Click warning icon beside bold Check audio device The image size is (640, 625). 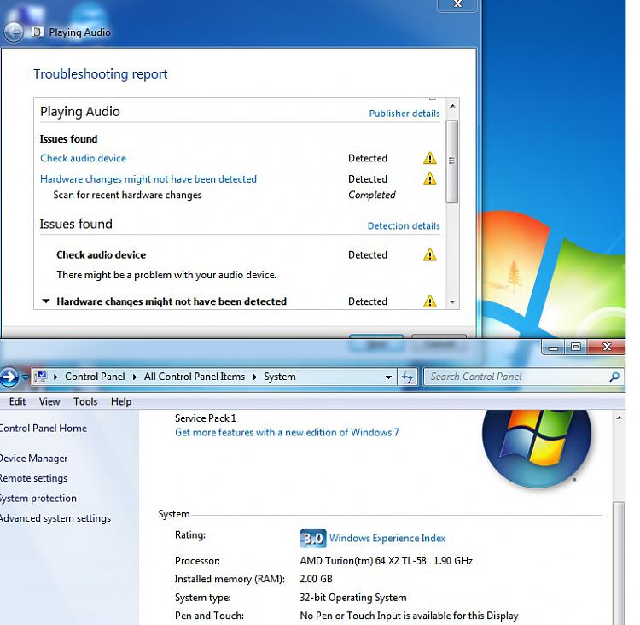tap(429, 254)
